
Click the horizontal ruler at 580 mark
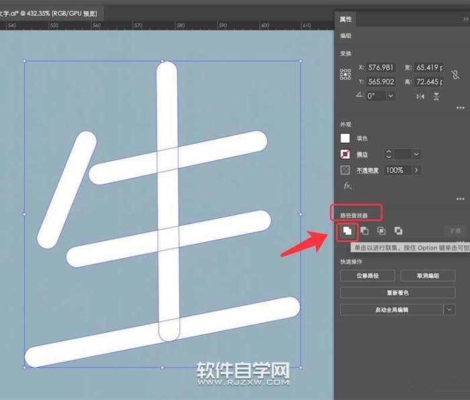click(x=181, y=26)
